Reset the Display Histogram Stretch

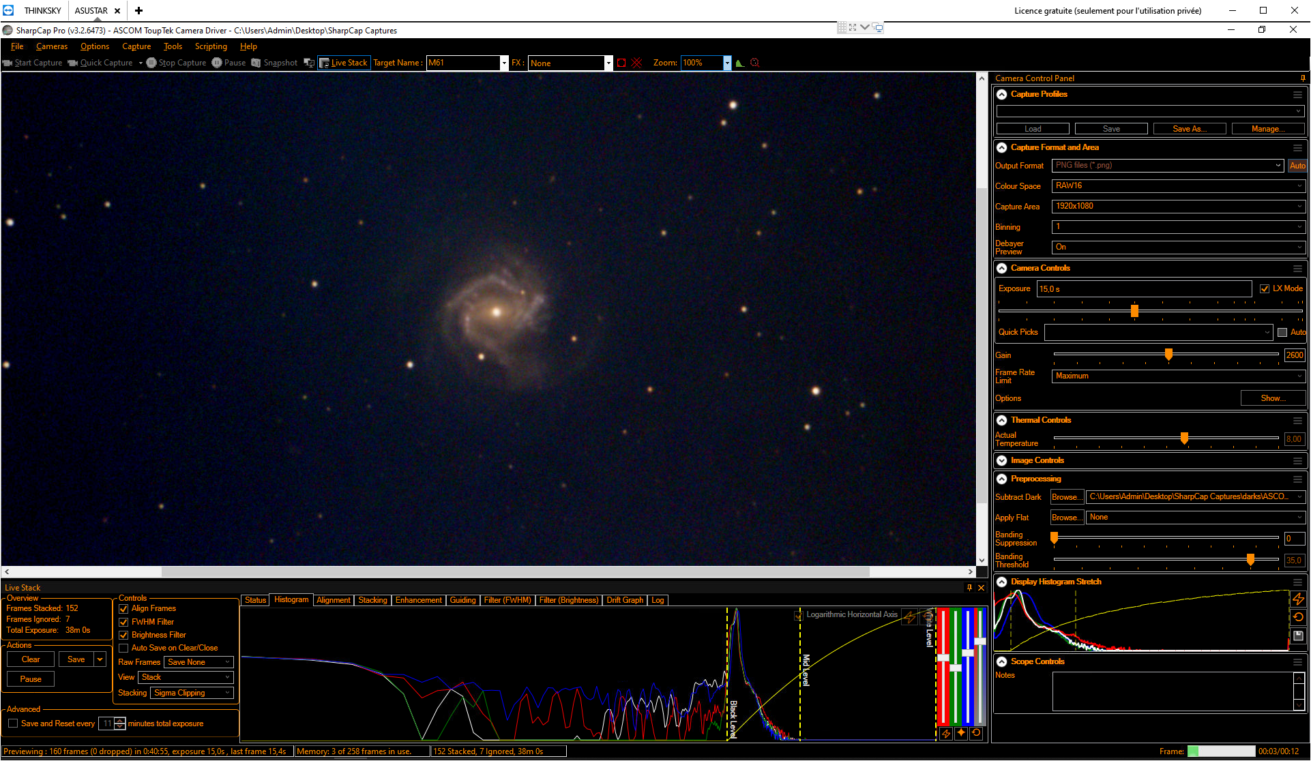[1298, 617]
